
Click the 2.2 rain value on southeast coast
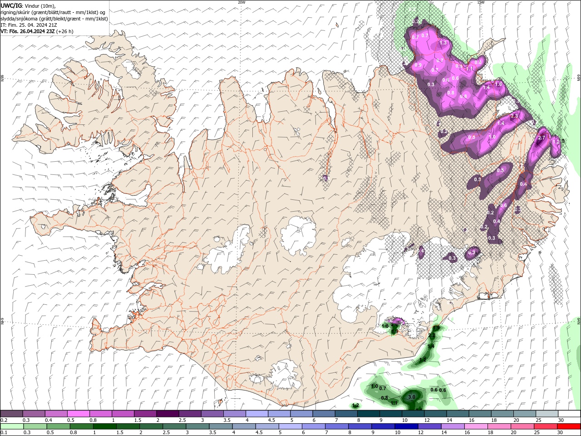coord(432,335)
